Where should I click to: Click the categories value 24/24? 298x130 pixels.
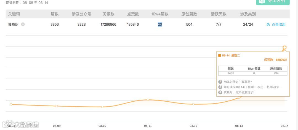pyautogui.click(x=248, y=25)
